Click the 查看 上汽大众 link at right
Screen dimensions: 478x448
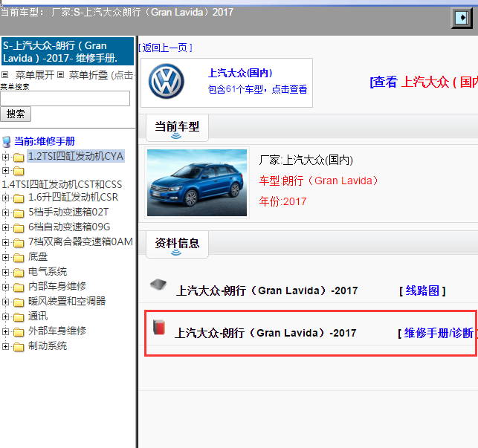pos(424,82)
